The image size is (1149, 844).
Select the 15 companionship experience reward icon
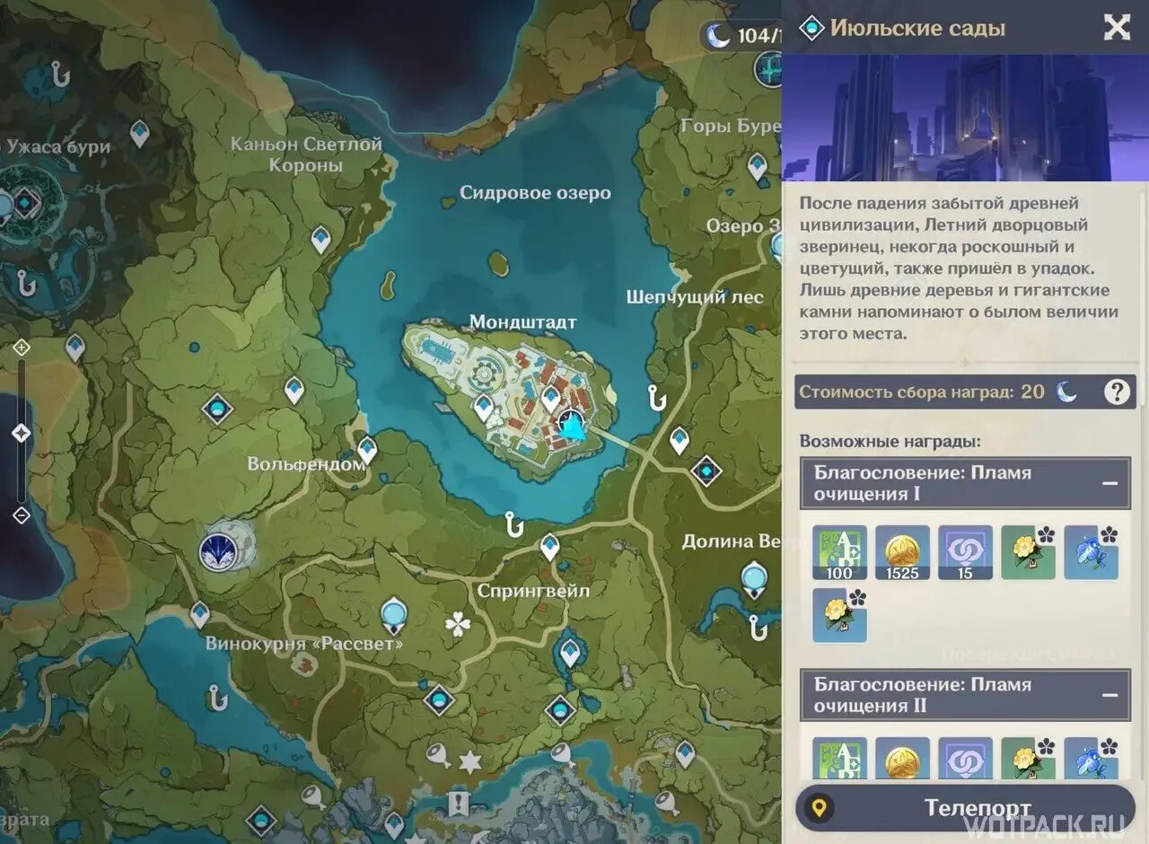coord(966,552)
